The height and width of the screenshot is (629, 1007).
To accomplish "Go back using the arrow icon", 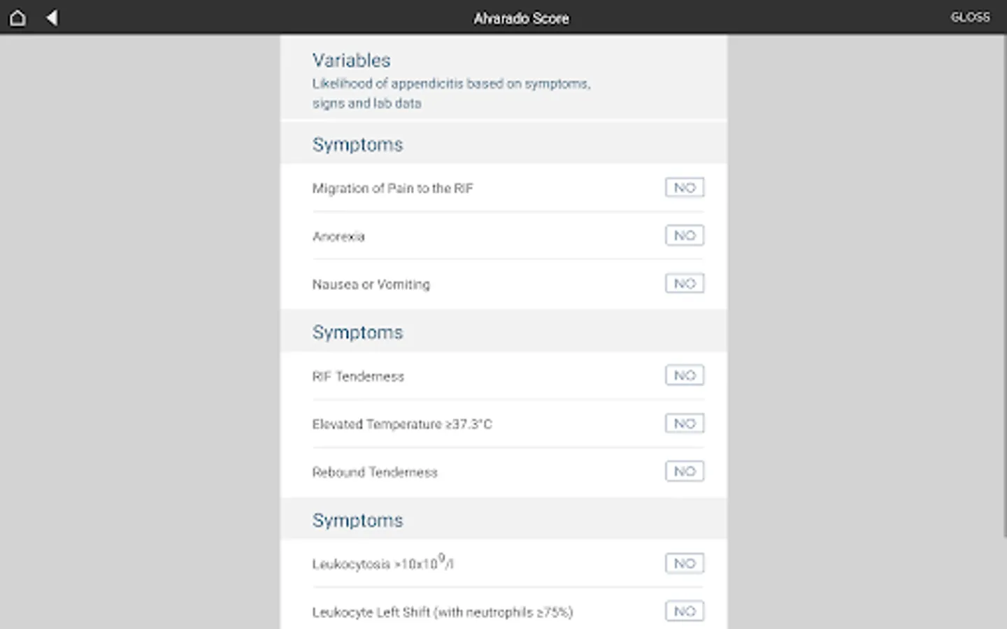I will point(52,17).
